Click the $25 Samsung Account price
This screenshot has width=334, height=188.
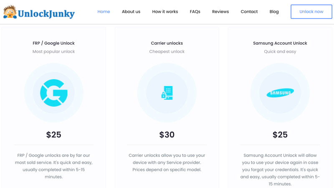[x=280, y=135]
